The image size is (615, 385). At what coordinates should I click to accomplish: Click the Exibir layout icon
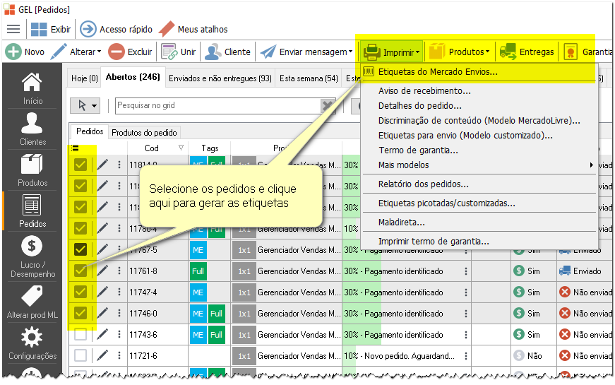(39, 30)
